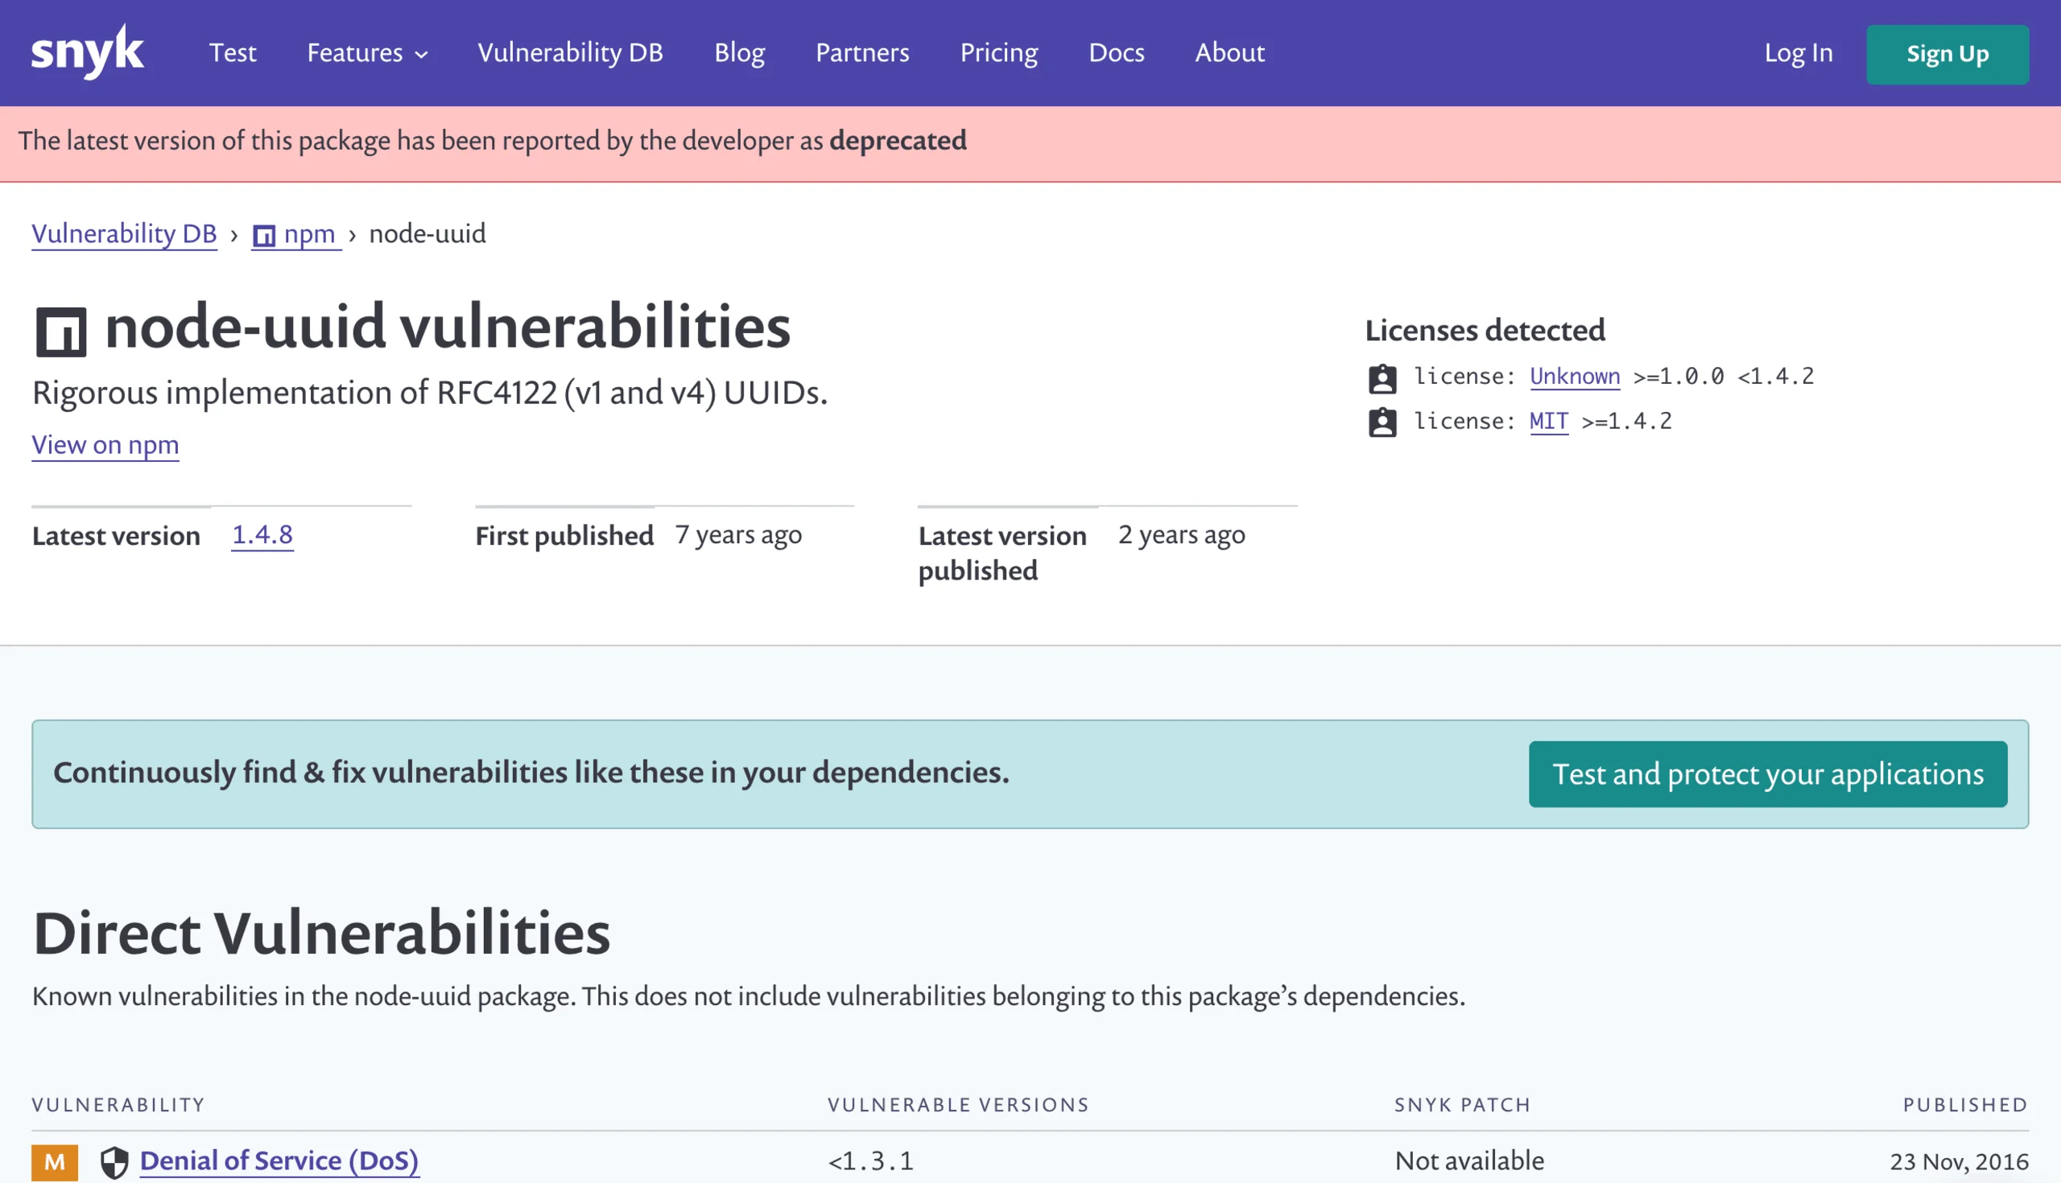The height and width of the screenshot is (1183, 2061).
Task: Expand the Features dropdown menu
Action: [366, 53]
